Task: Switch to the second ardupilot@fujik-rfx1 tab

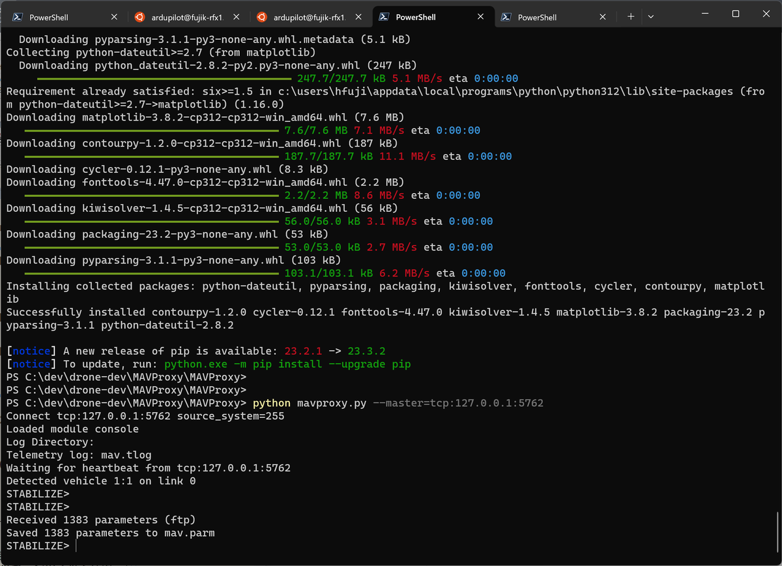Action: coord(309,18)
